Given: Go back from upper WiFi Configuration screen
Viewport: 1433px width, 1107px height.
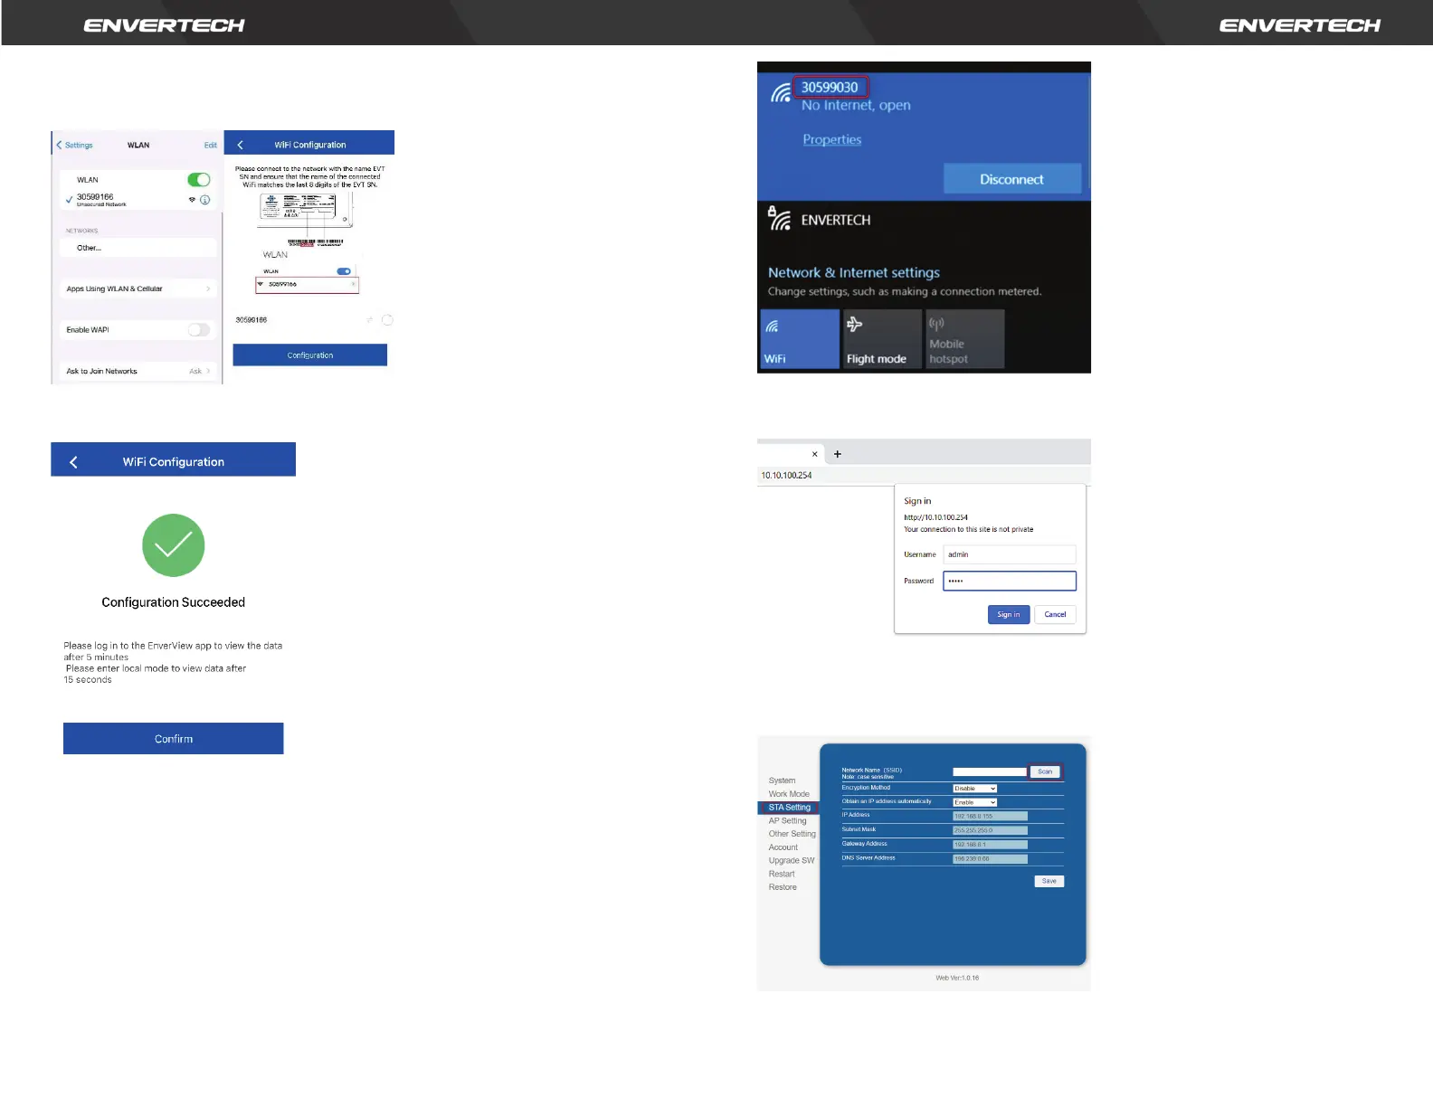Looking at the screenshot, I should pos(240,145).
